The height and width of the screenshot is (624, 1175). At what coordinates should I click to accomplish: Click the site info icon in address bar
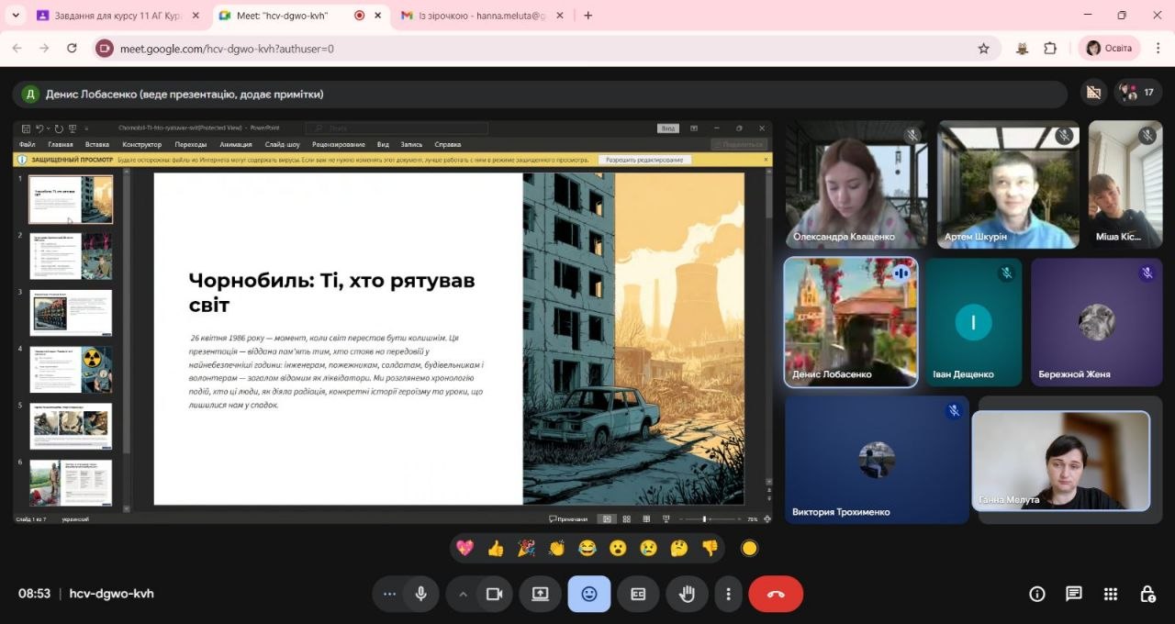(x=104, y=49)
